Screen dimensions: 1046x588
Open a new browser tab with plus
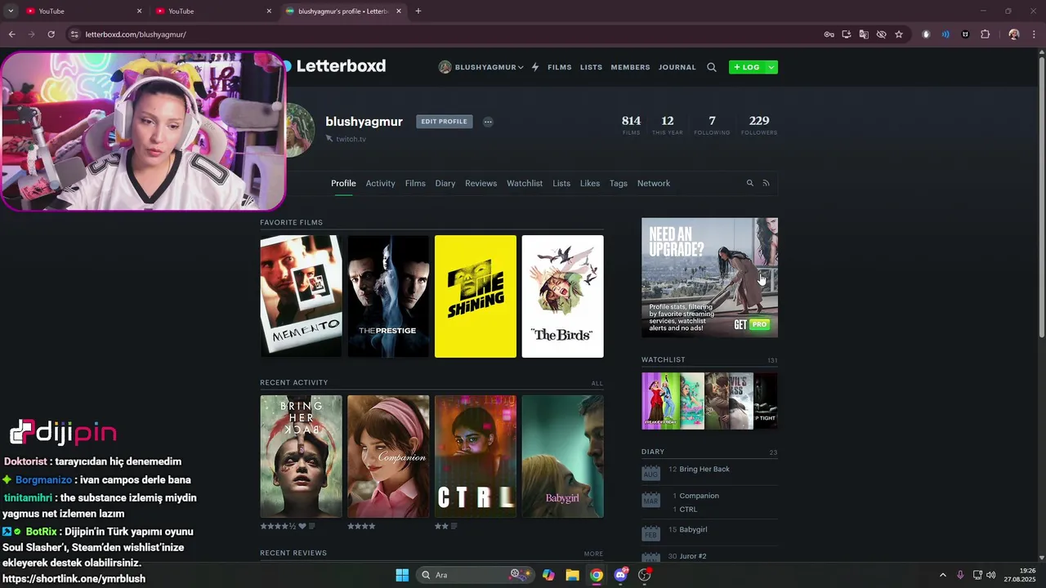pyautogui.click(x=418, y=11)
